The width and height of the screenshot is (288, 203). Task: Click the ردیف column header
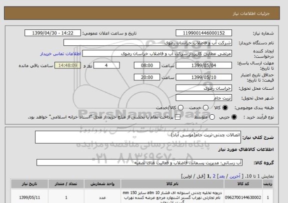tap(268, 184)
